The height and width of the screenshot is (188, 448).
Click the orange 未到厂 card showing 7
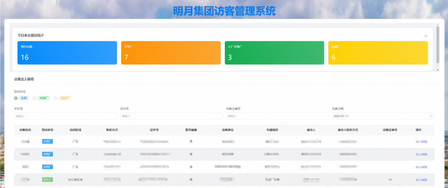pyautogui.click(x=170, y=53)
